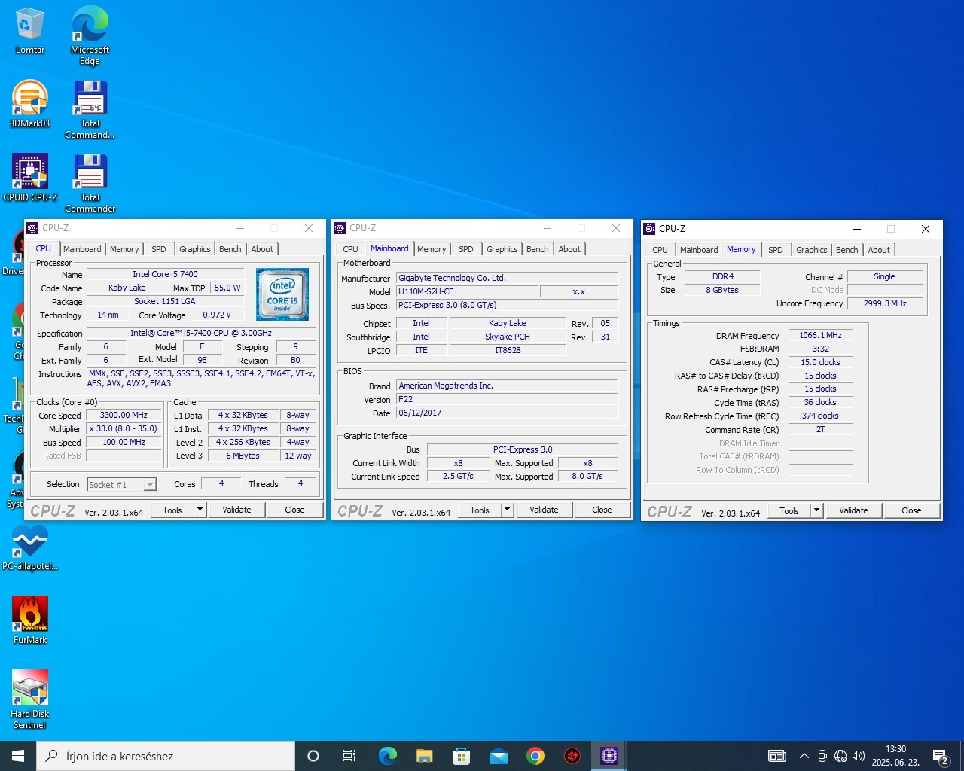Open Microsoft Store from the taskbar
The height and width of the screenshot is (771, 964).
coord(461,756)
